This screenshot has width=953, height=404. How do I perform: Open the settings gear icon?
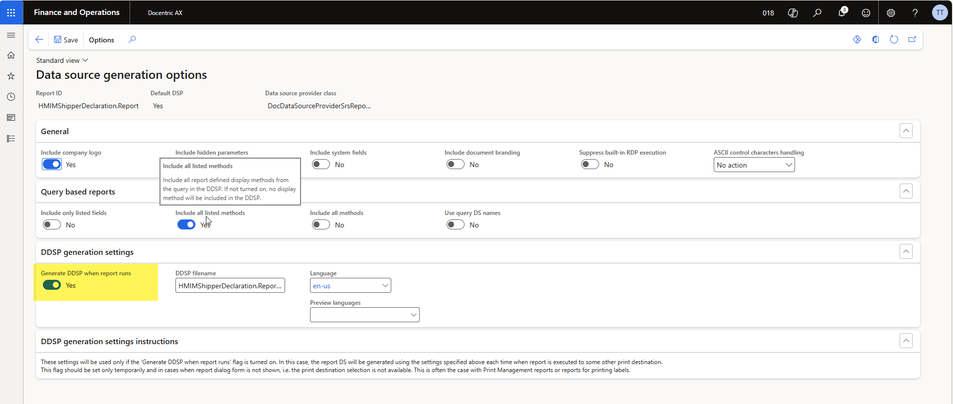(x=891, y=12)
